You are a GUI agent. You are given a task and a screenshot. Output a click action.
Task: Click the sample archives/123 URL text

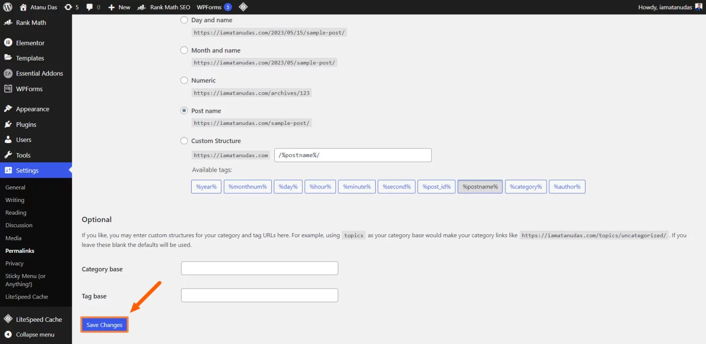(x=252, y=93)
